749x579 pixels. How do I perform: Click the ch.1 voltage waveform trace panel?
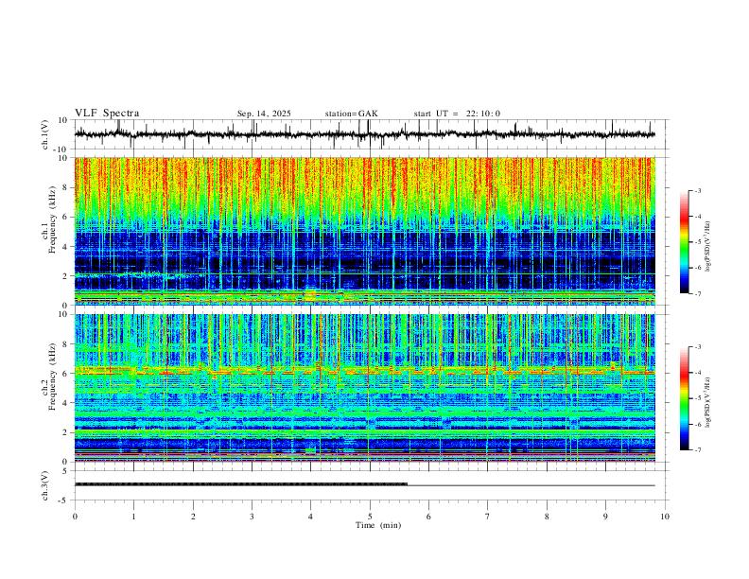pyautogui.click(x=372, y=134)
